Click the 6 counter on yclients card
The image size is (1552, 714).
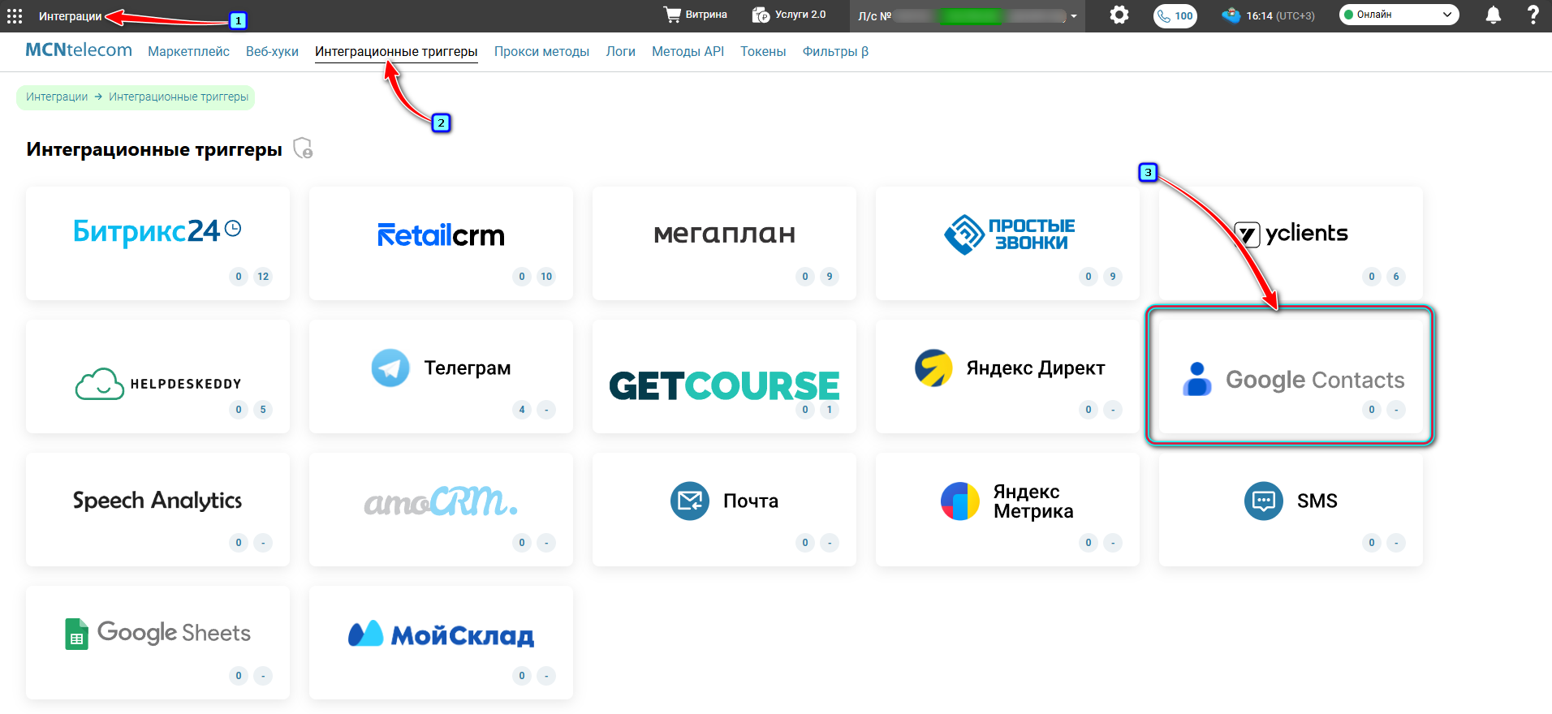pos(1396,277)
